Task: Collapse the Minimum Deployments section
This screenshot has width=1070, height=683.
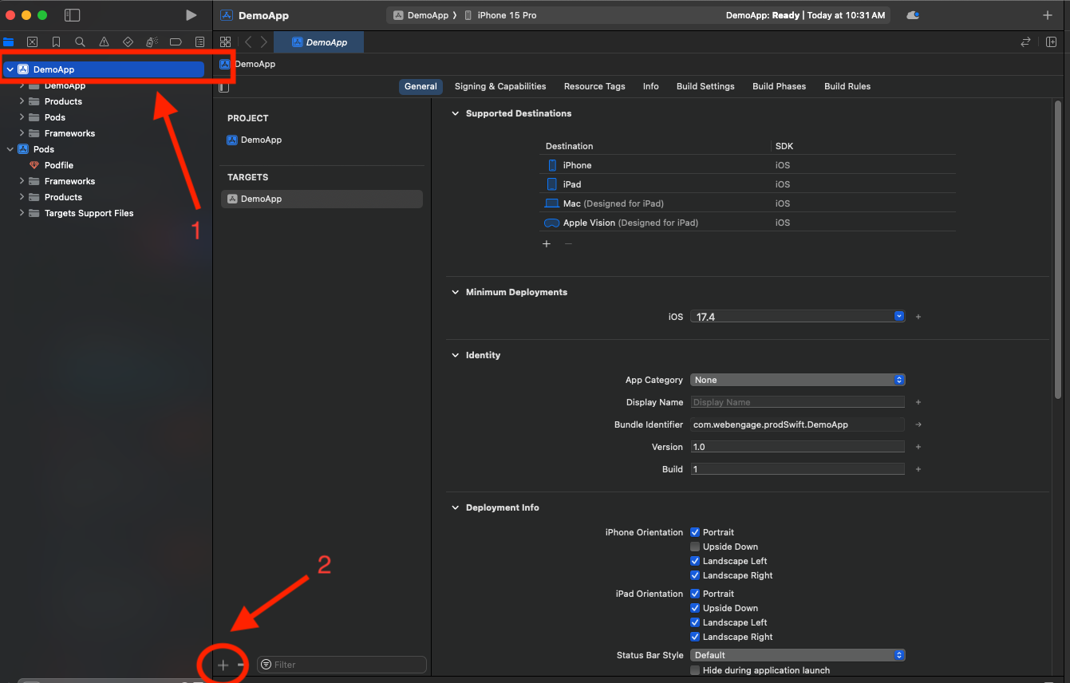Action: [456, 292]
